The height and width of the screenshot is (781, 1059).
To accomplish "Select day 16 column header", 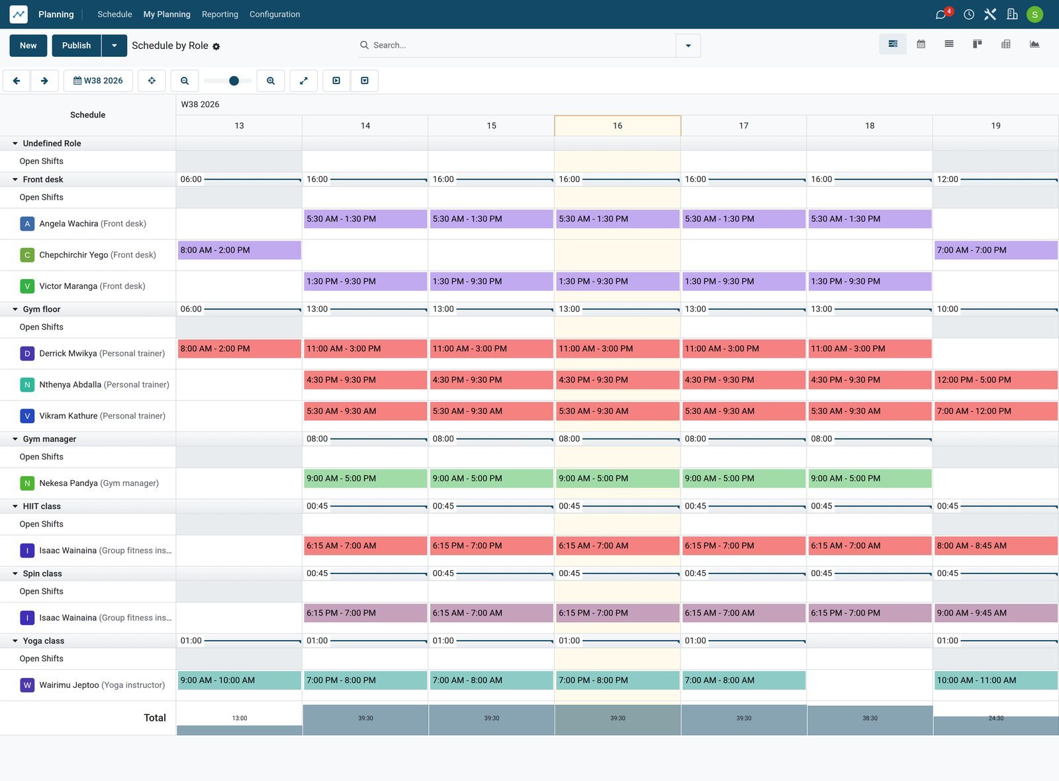I will pos(618,126).
